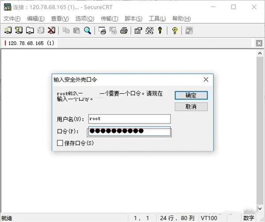
Task: Open the Connect in Tab folder icon
Action: pos(30,31)
